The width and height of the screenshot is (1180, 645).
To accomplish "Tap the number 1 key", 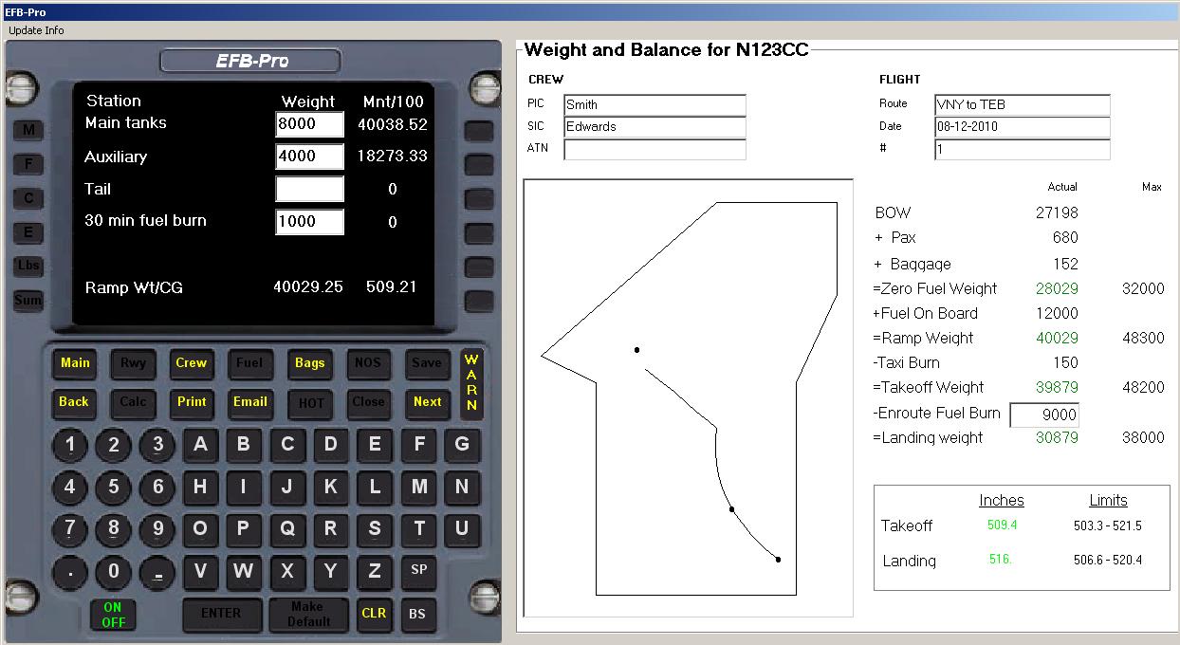I will (x=70, y=445).
